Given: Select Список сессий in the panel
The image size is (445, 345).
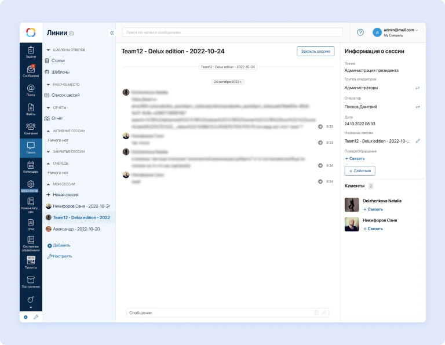Looking at the screenshot, I should point(65,95).
